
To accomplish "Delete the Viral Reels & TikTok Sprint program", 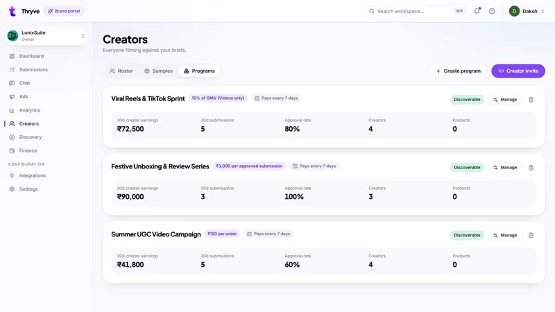I will tap(531, 100).
